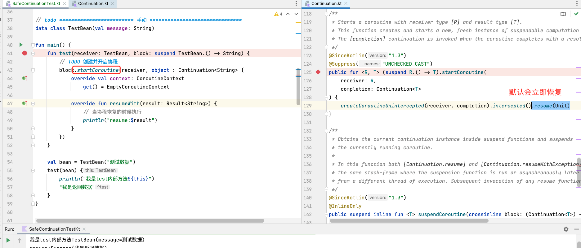581x248 pixels.
Task: Click left editor vertical scrollbar thumb
Action: pyautogui.click(x=298, y=87)
